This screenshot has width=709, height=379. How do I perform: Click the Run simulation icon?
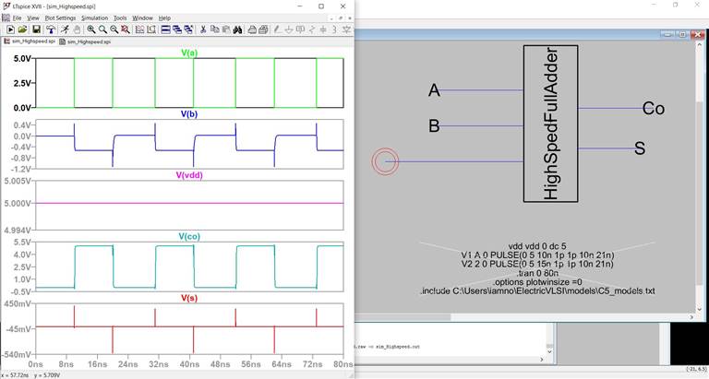(66, 30)
